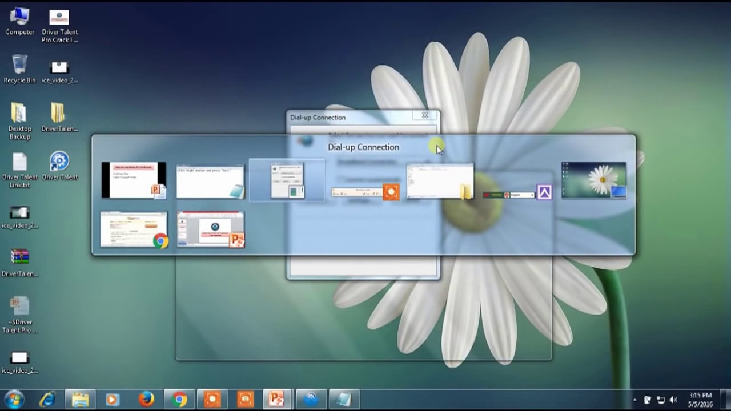Open Windows Explorer from the taskbar
Viewport: 731px width, 411px height.
pos(80,399)
